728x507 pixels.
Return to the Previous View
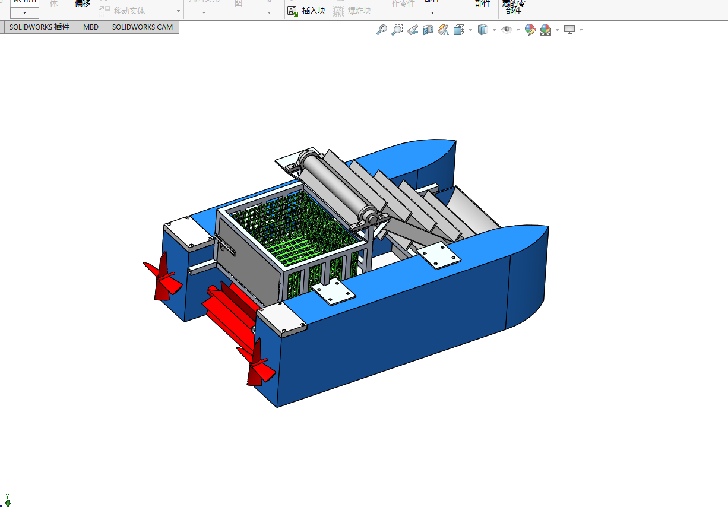click(413, 30)
